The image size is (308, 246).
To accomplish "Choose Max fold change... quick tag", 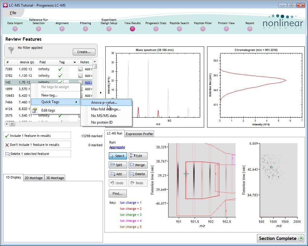I will (106, 109).
